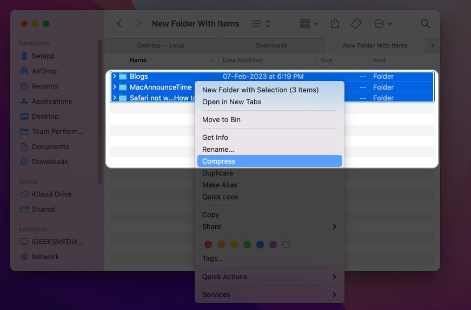Choose Move to Bin

click(x=269, y=119)
